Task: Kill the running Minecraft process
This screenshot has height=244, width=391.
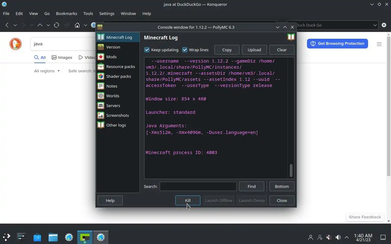Action: 188,200
